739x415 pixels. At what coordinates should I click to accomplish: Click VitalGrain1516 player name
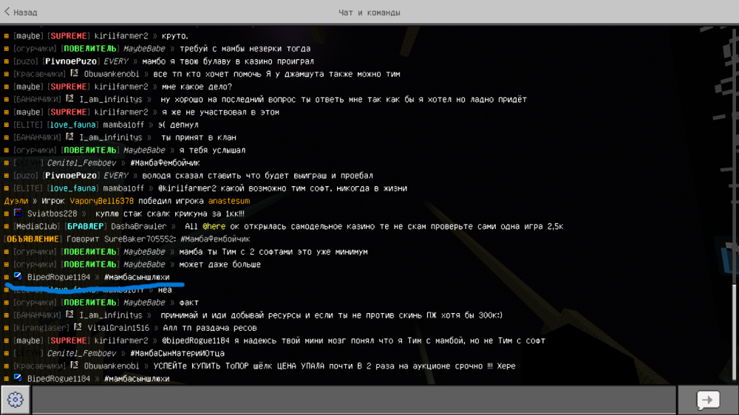[x=118, y=328]
